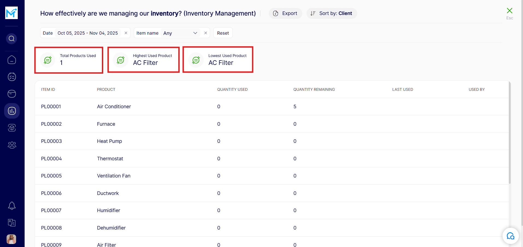Screen dimensions: 523x247
Task: Open the home icon in sidebar
Action: pyautogui.click(x=12, y=60)
